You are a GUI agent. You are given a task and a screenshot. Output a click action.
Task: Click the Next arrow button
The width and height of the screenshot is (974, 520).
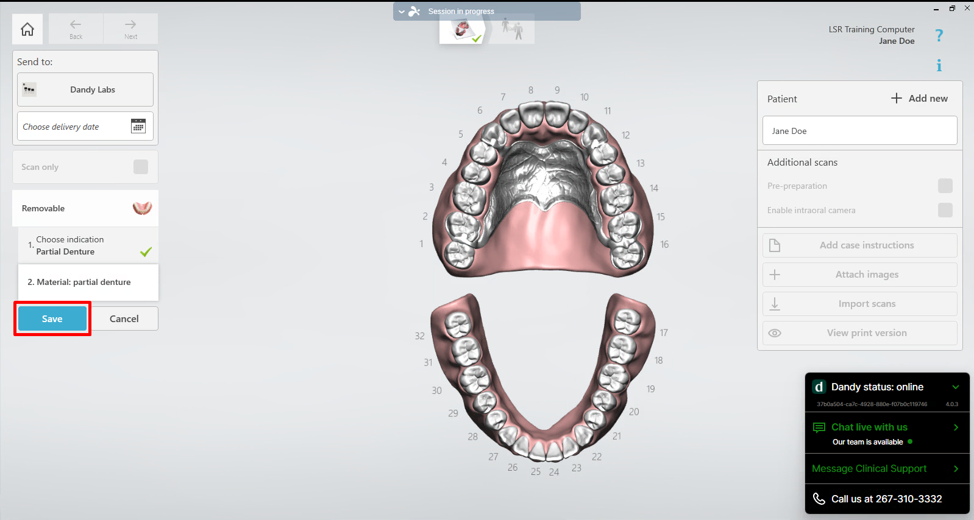[x=130, y=29]
